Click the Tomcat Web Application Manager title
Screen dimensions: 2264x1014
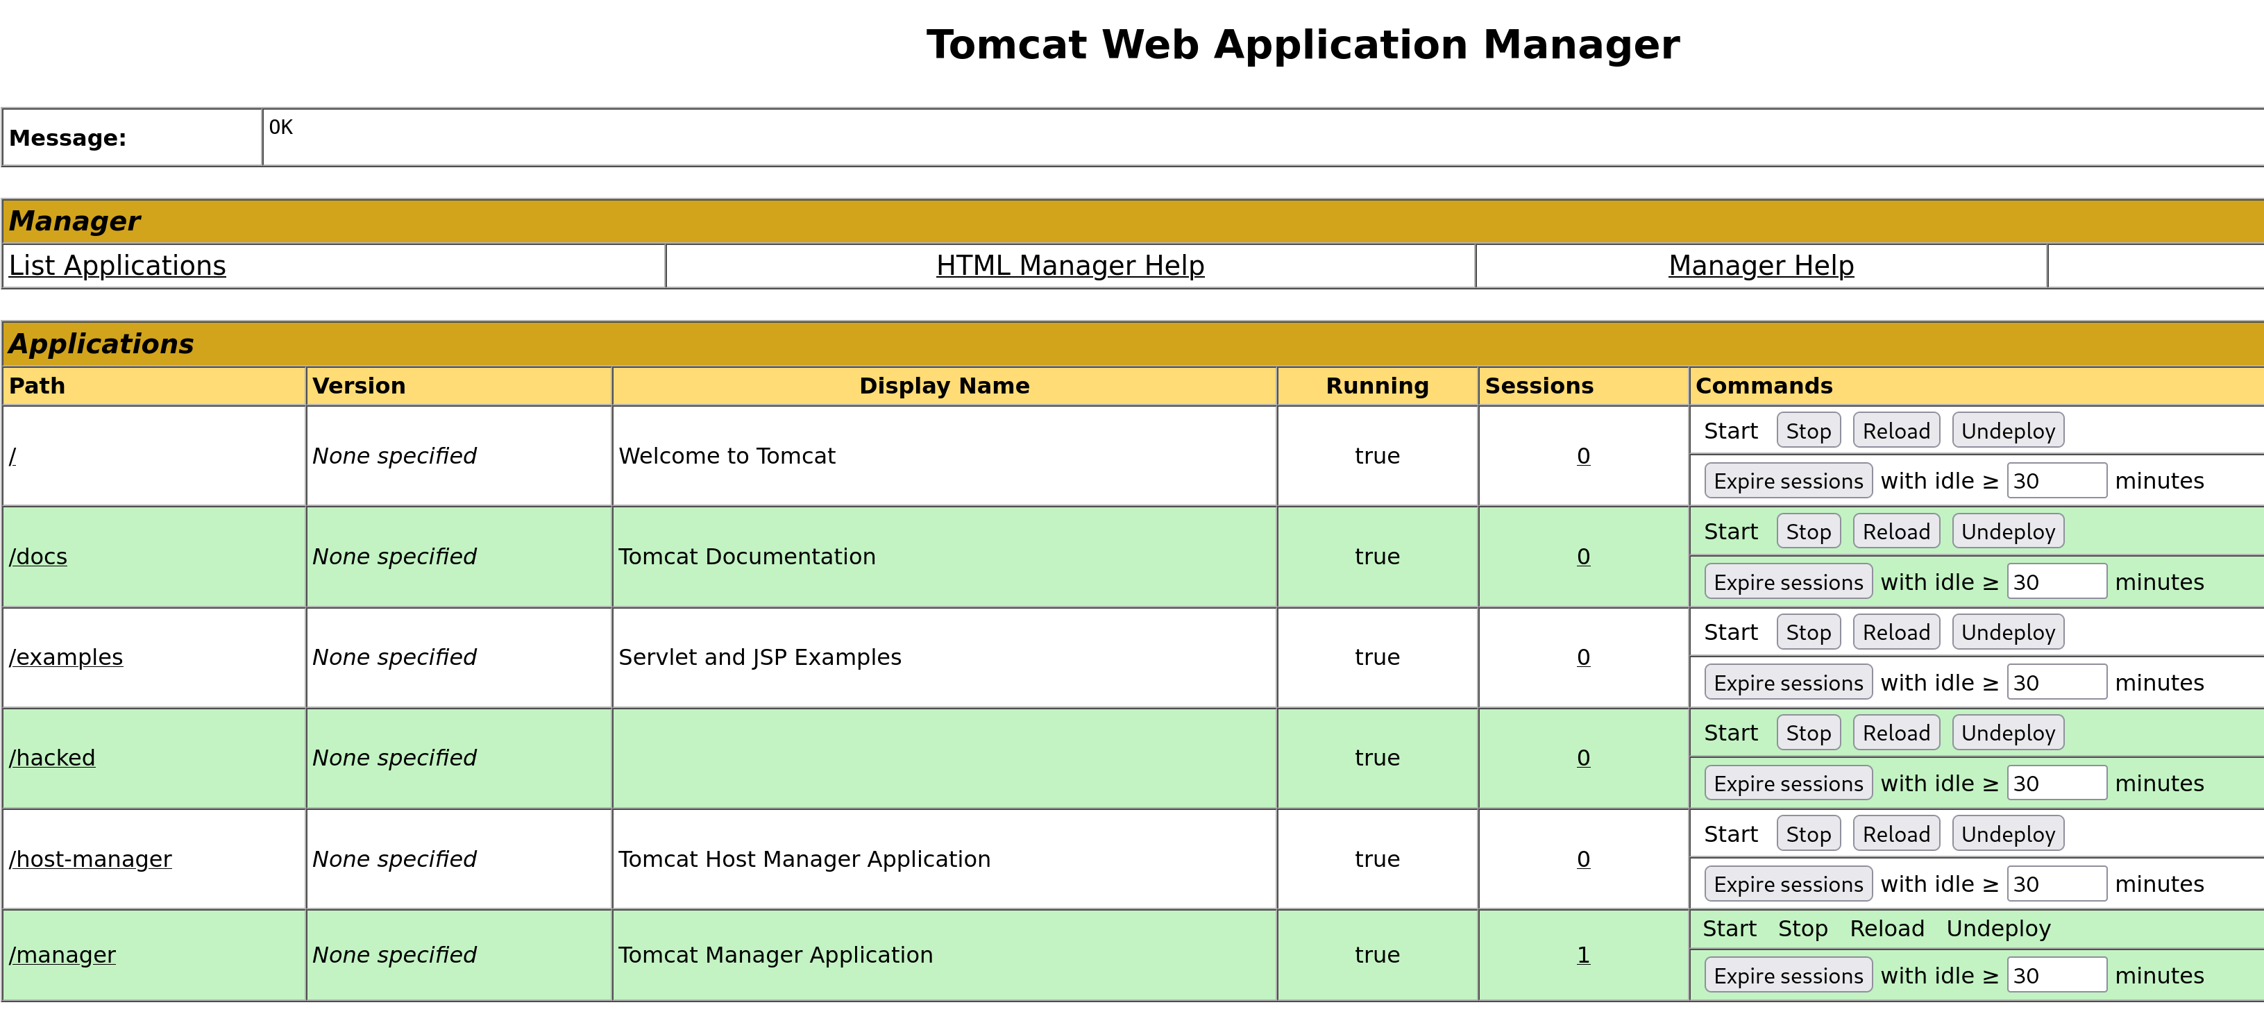1303,44
